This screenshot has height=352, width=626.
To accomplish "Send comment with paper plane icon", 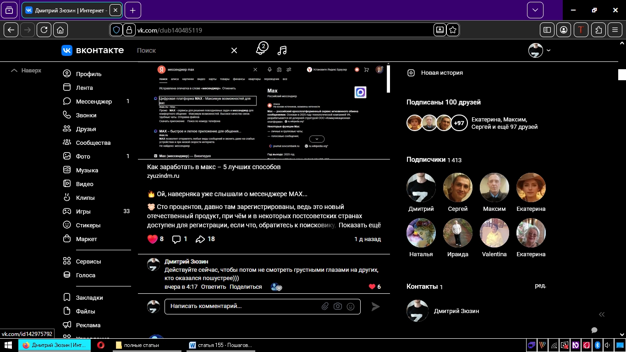I will pos(375,307).
